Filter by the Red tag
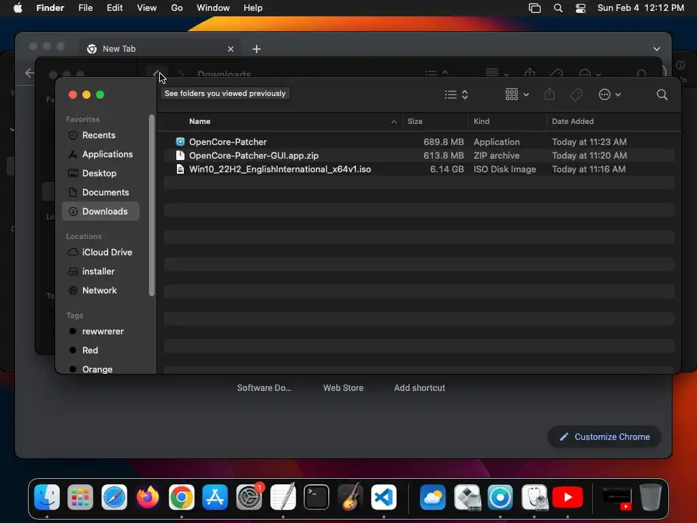Screen dimensions: 697x523 point(90,351)
